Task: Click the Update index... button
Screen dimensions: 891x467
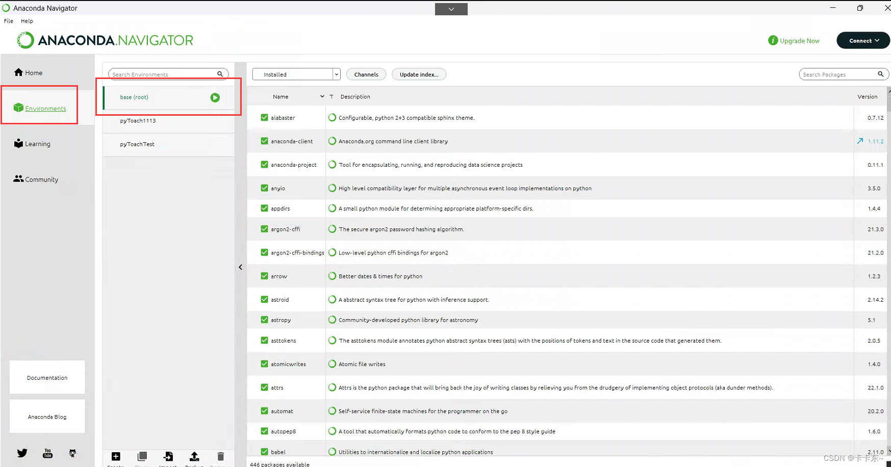Action: tap(419, 74)
